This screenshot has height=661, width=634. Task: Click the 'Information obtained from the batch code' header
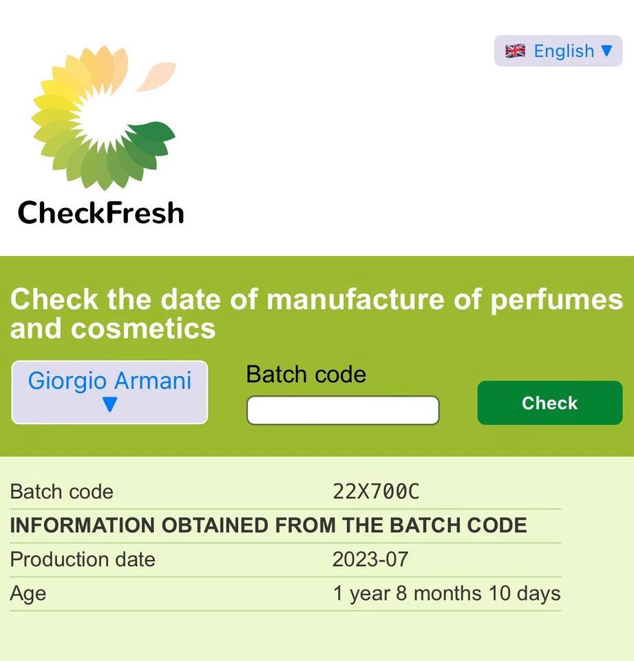[x=268, y=525]
